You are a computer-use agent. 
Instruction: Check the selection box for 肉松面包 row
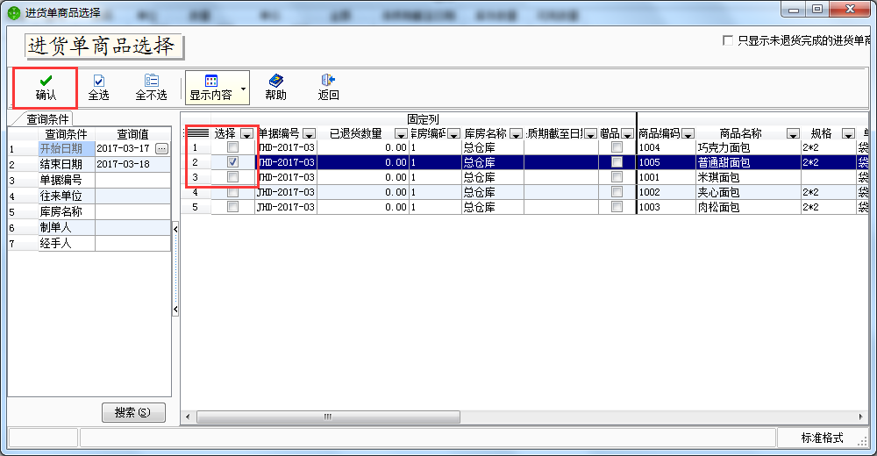coord(232,207)
